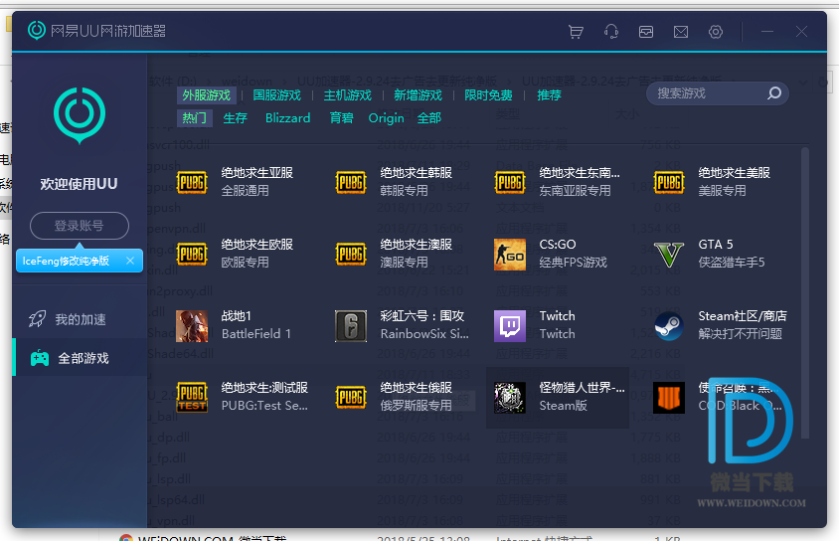Open 我的加速 in sidebar
The height and width of the screenshot is (541, 839).
[80, 319]
